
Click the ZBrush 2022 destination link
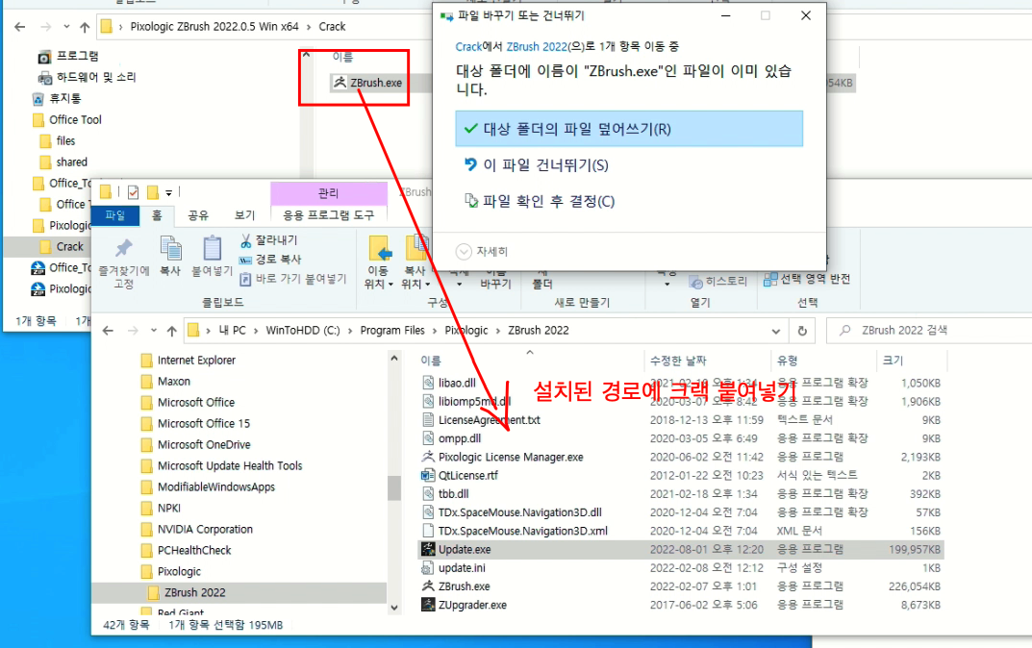coord(537,47)
